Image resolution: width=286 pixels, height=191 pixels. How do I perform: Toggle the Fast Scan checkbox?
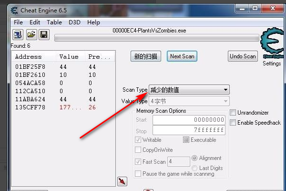tap(138, 161)
